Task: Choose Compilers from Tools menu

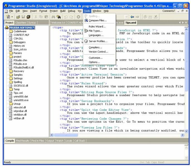Action: coord(99,47)
